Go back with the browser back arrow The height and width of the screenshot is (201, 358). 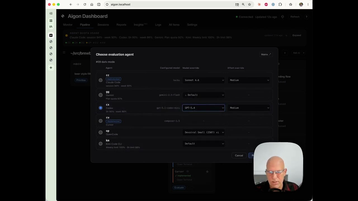[x=71, y=4]
